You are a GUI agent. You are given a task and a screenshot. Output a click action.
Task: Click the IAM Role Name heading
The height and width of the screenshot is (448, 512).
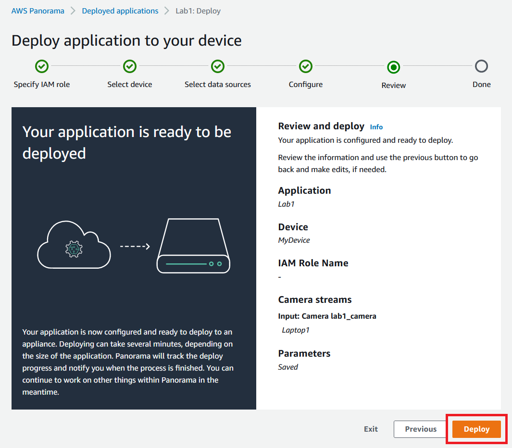313,263
